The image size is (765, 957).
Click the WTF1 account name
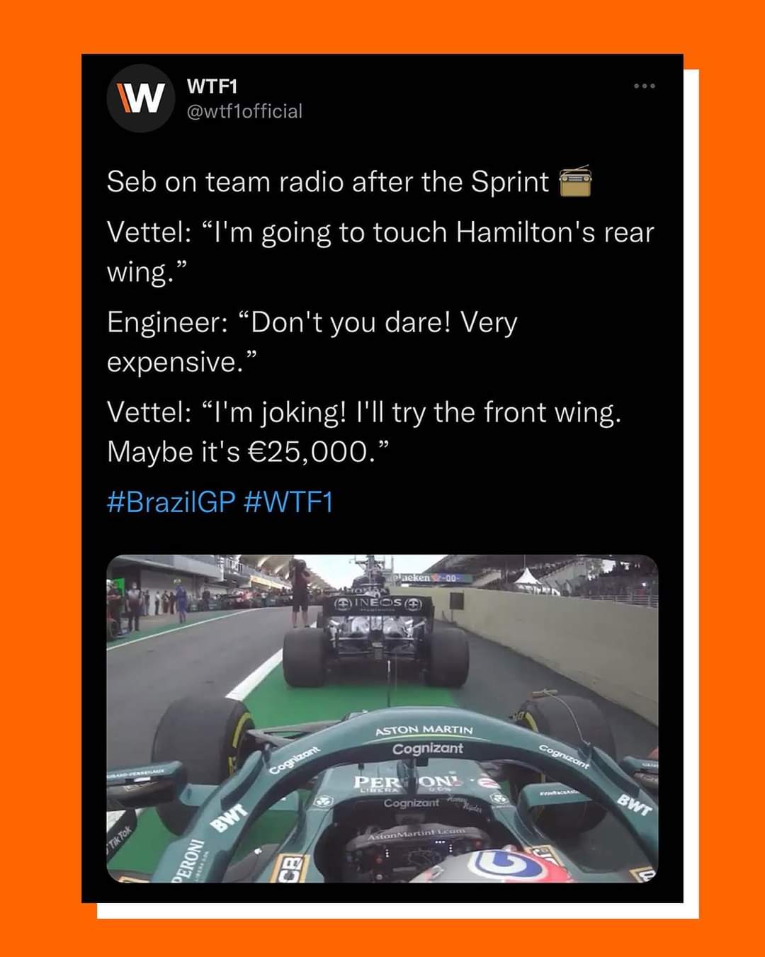(212, 86)
